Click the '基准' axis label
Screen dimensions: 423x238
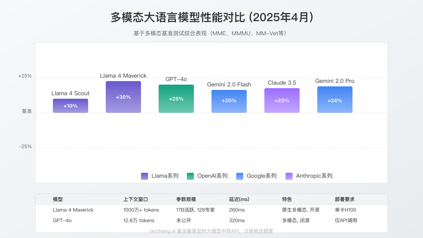point(27,111)
